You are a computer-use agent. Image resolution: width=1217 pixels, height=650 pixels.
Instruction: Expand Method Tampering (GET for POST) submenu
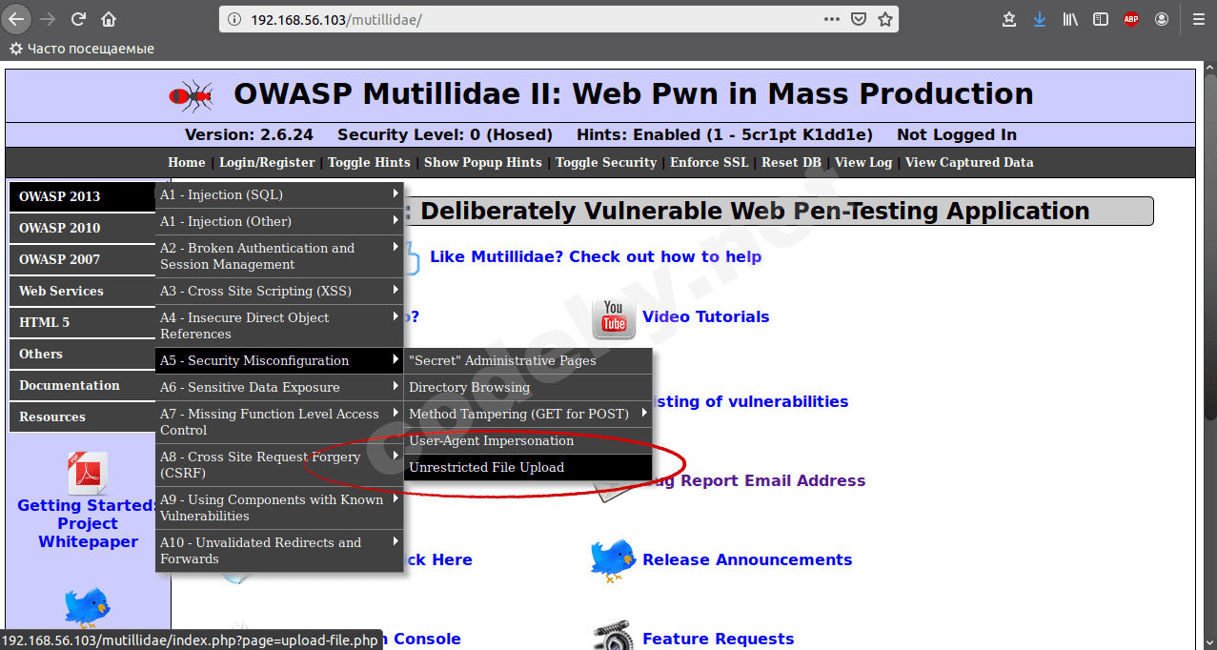[x=529, y=414]
